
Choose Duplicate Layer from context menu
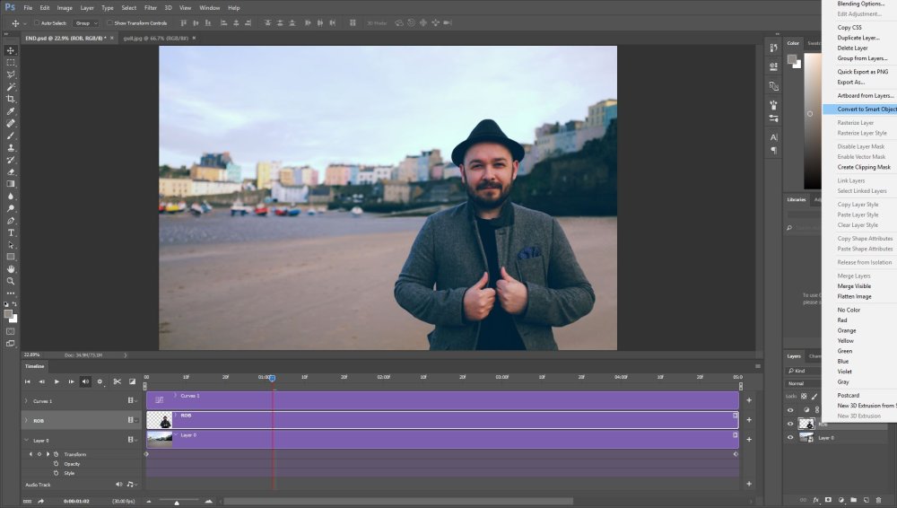click(x=860, y=38)
